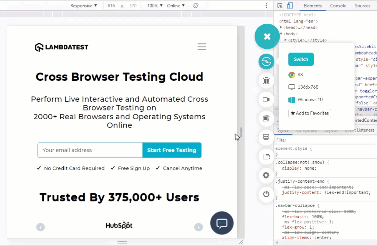377x246 pixels.
Task: Open the resolution settings monitor icon
Action: [x=266, y=137]
